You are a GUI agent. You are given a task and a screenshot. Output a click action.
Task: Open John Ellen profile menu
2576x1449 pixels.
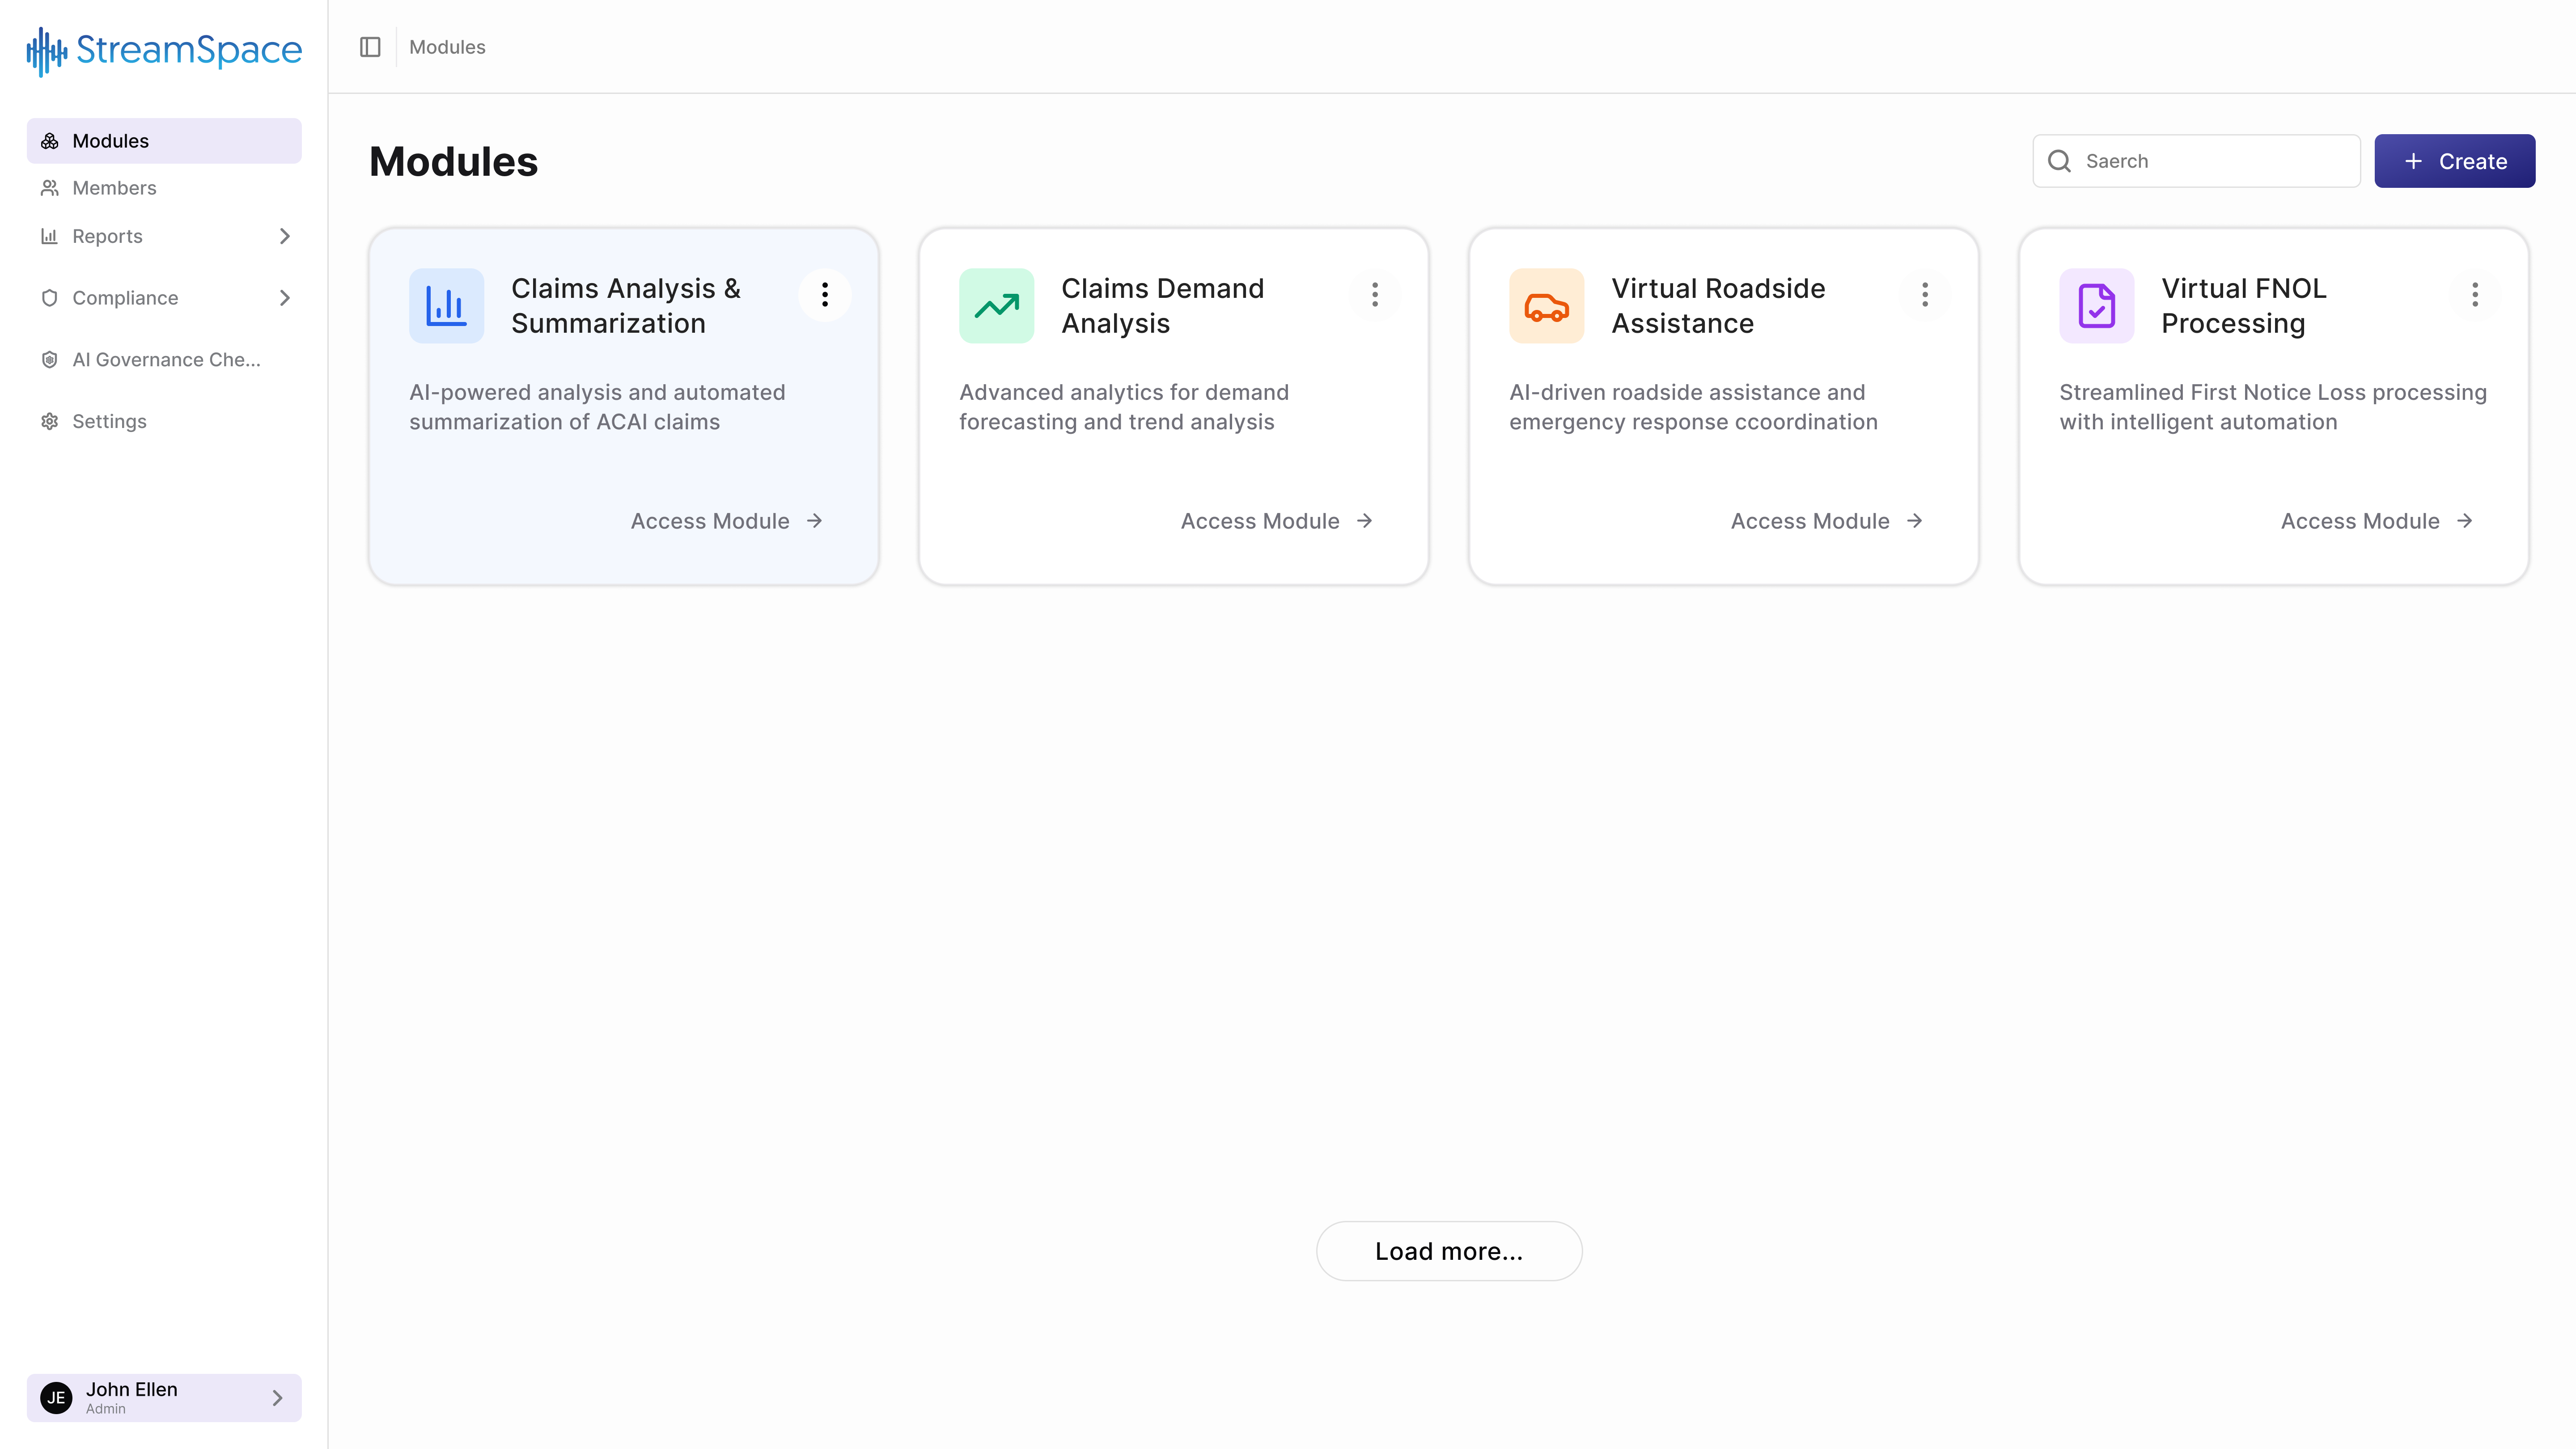[x=164, y=1398]
